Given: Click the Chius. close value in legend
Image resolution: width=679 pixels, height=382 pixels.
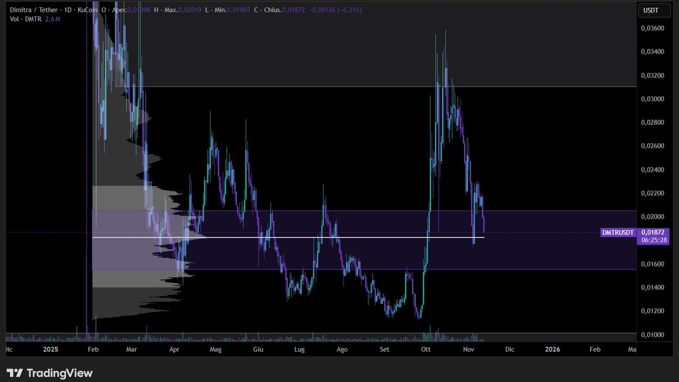Looking at the screenshot, I should [x=294, y=10].
